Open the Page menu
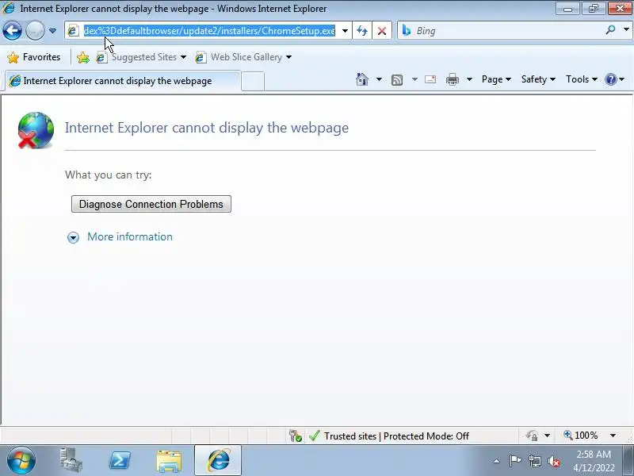Viewport: 634px width, 476px height. tap(496, 79)
